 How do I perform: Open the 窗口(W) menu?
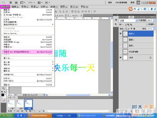[x=74, y=7]
